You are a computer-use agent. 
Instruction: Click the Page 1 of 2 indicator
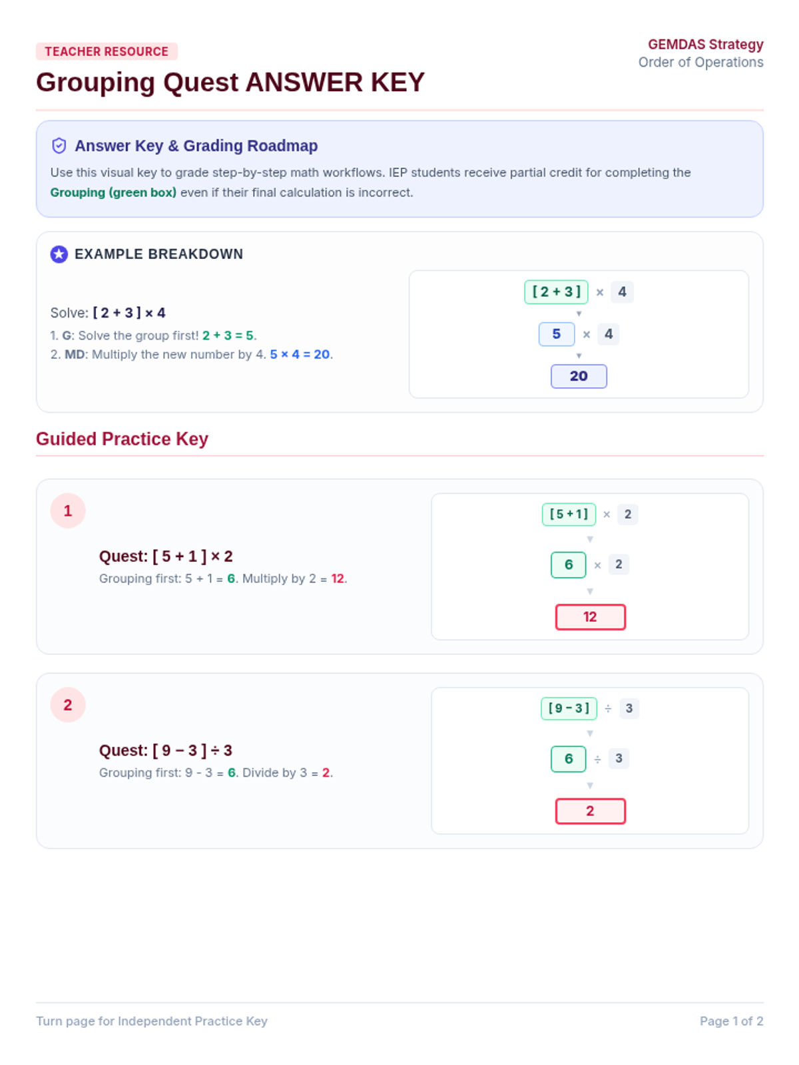coord(732,1021)
